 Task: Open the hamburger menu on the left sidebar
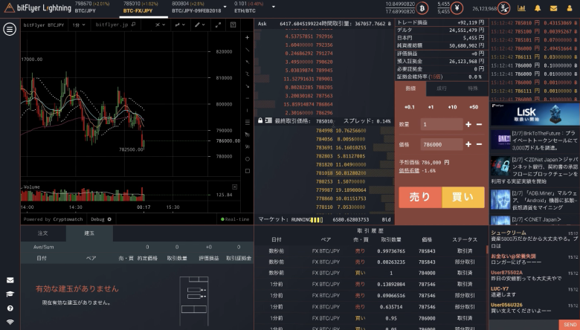[10, 29]
